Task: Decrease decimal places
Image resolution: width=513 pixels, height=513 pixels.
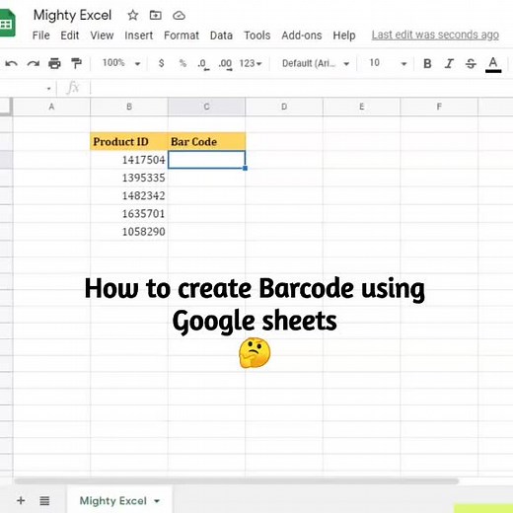Action: click(x=203, y=64)
